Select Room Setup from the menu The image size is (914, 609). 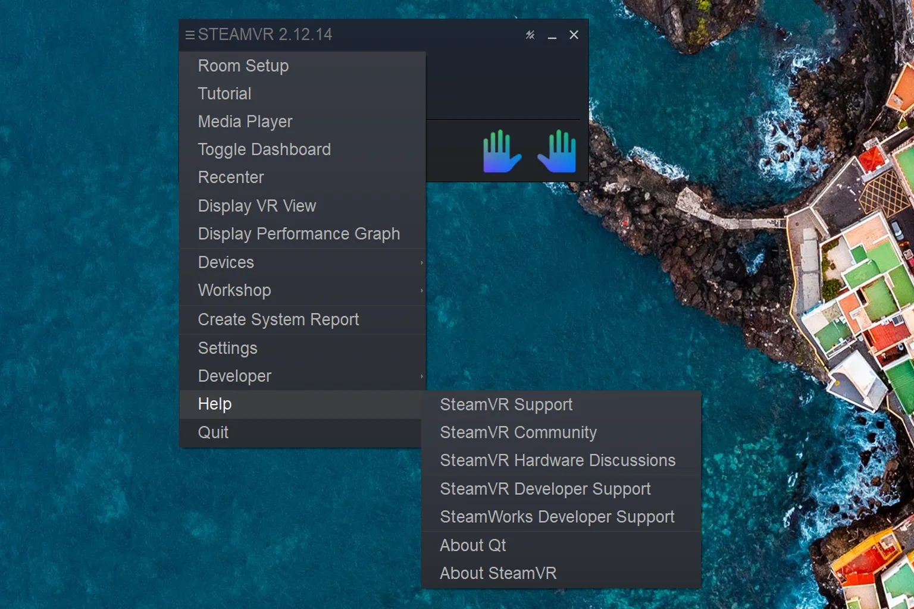pos(302,65)
